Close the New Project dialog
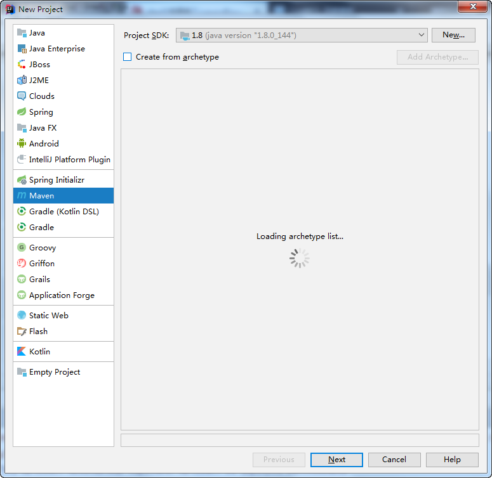This screenshot has width=492, height=478. pyautogui.click(x=473, y=6)
